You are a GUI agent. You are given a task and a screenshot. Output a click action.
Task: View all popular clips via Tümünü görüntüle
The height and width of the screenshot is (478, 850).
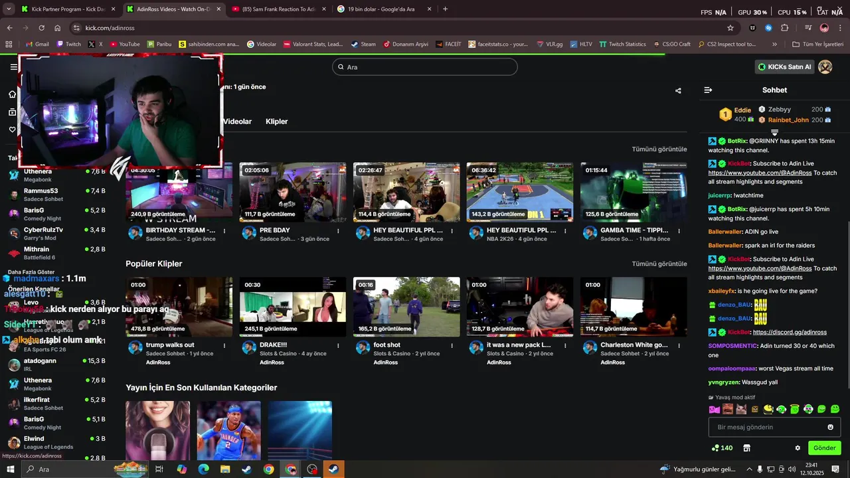659,264
